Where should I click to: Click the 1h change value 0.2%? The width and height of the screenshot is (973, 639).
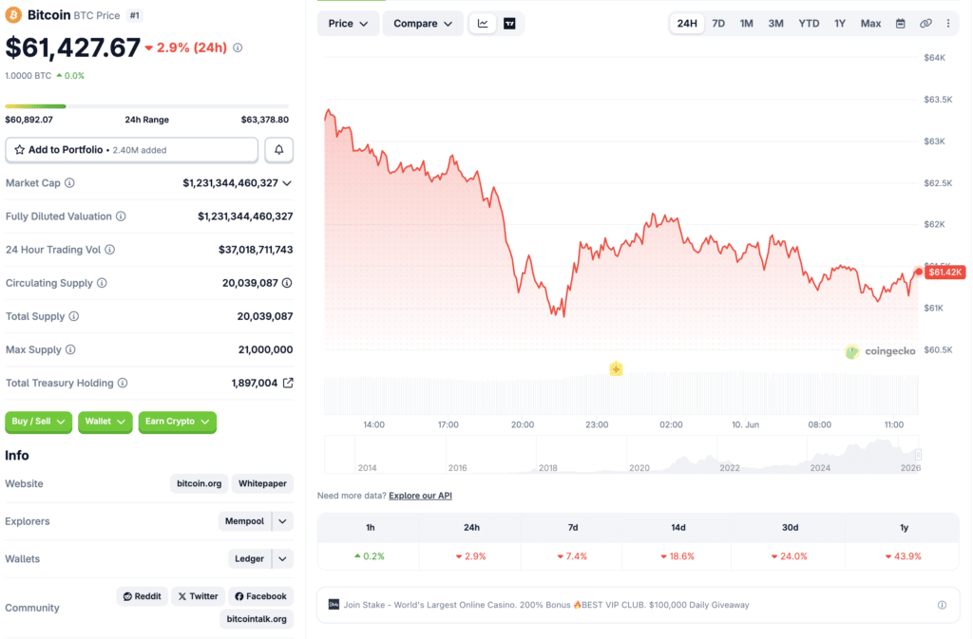370,556
